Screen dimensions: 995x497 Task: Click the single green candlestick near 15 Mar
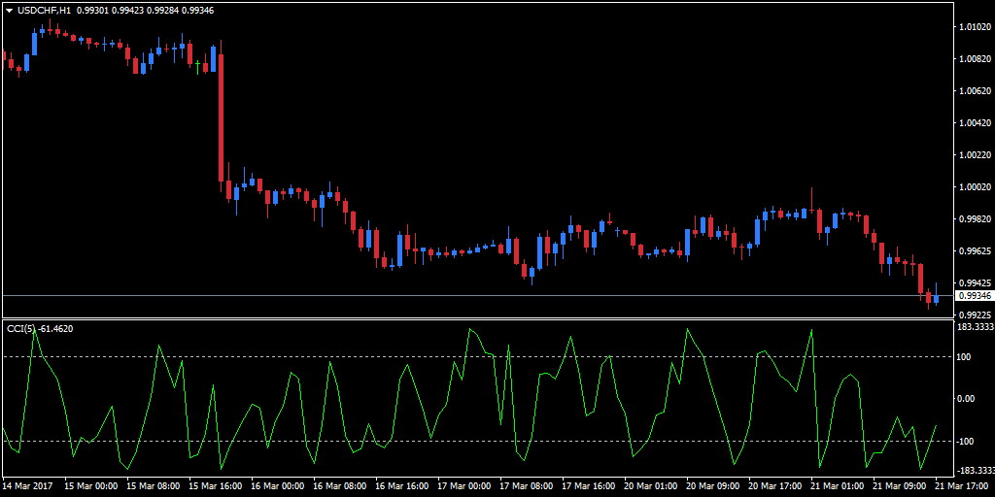(197, 66)
